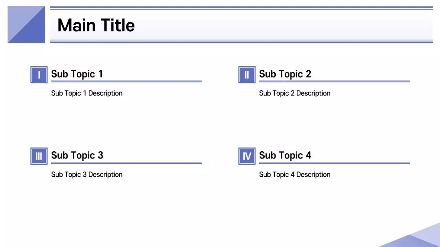
Task: Click the Sub Topic 2 heading
Action: 285,74
